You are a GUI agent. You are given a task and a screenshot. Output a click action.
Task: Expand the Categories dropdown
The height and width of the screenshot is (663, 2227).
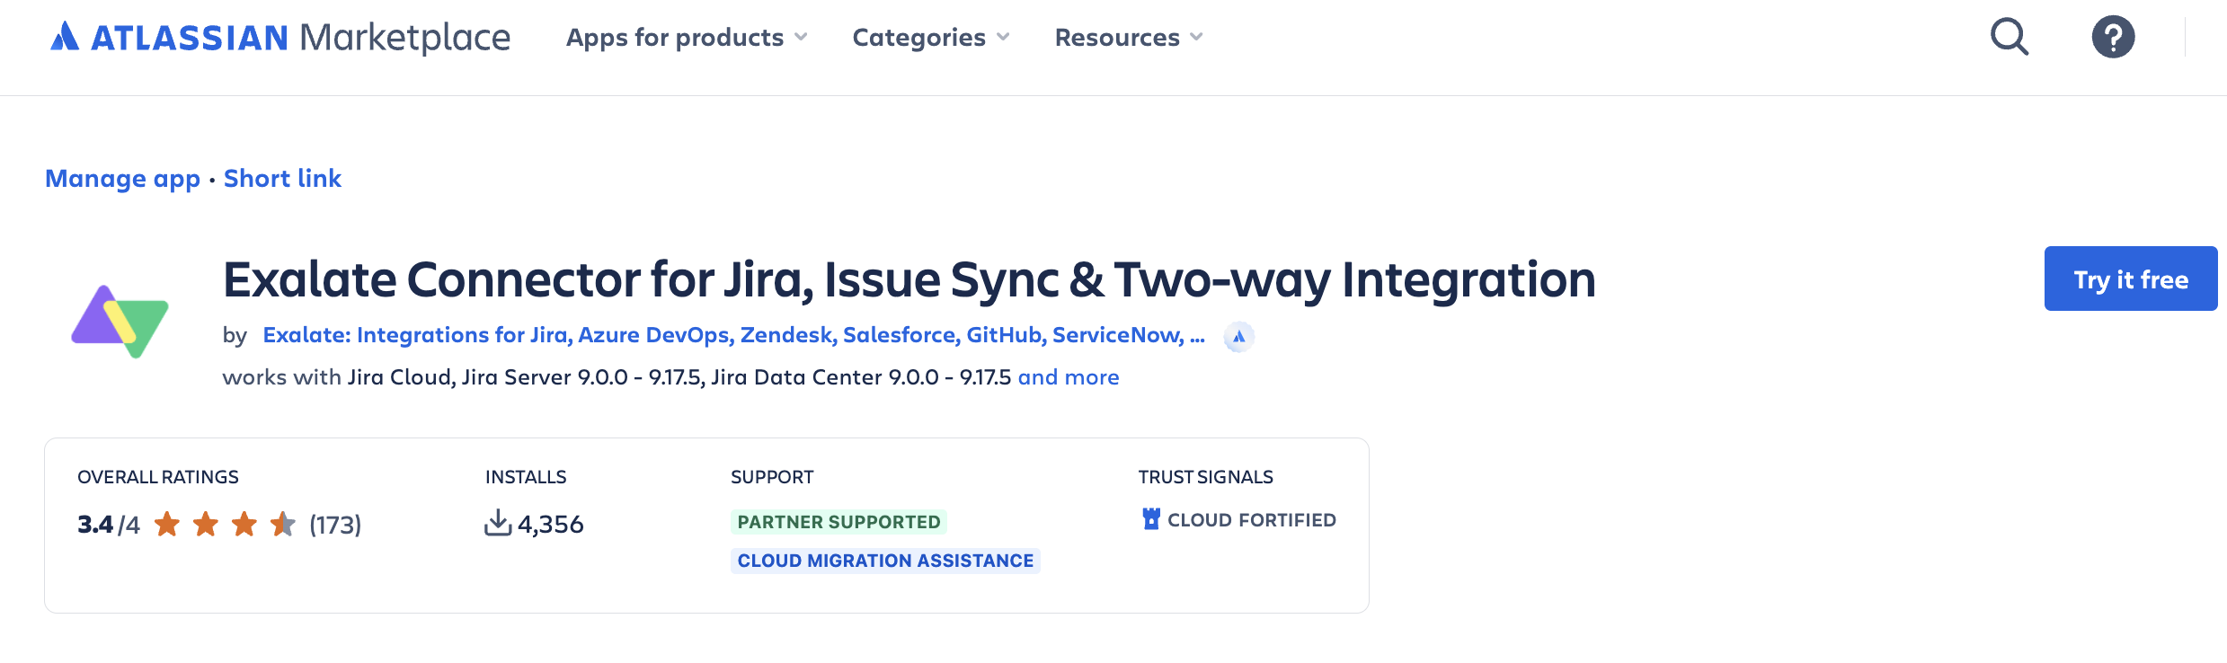[931, 38]
